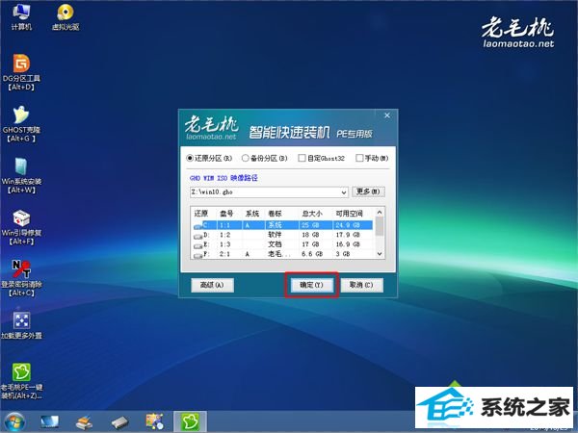
Task: Click the 18 GB total size cell
Action: click(x=310, y=235)
